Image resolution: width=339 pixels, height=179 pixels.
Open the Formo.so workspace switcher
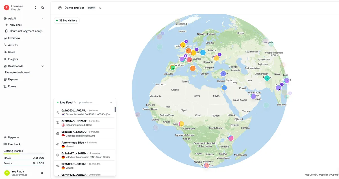pos(36,8)
